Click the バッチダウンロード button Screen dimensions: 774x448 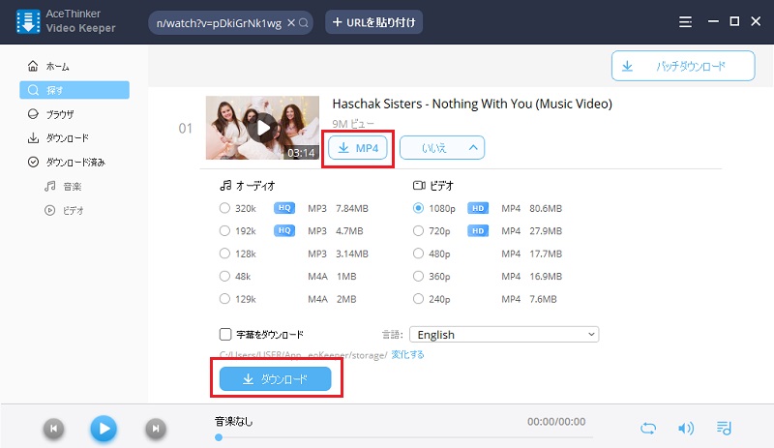[x=683, y=66]
